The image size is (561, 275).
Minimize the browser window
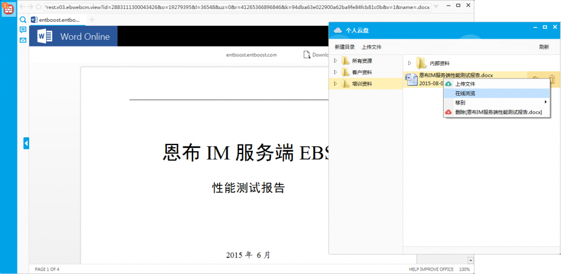[448, 6]
